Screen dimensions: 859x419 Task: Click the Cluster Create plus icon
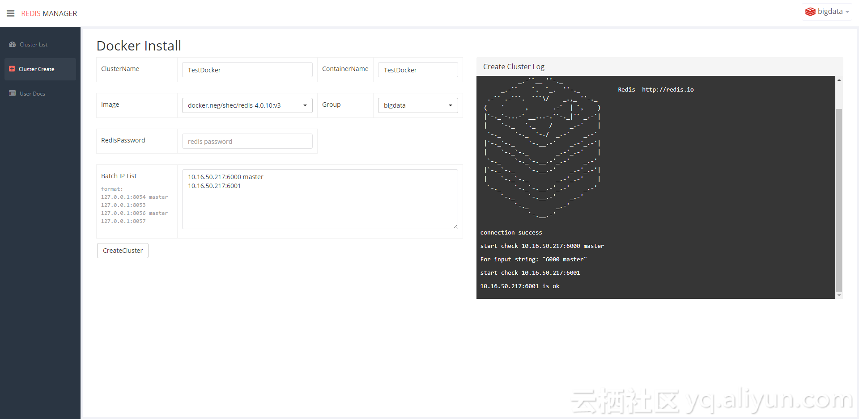[x=12, y=69]
